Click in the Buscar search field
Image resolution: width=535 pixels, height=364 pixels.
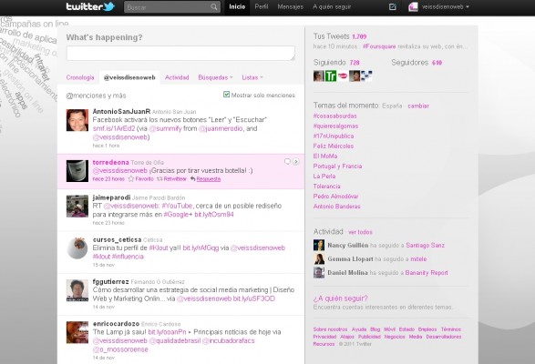(168, 6)
